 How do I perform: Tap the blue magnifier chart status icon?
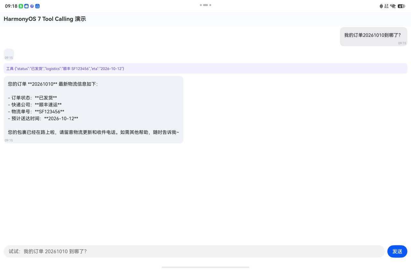pyautogui.click(x=37, y=6)
